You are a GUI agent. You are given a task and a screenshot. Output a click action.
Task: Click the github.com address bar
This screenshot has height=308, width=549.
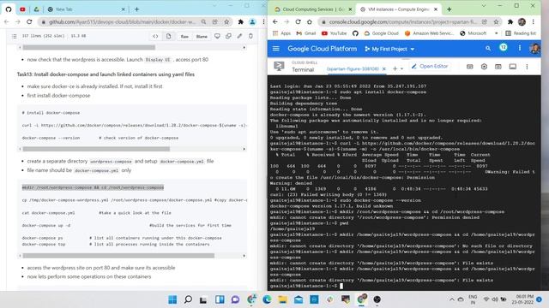tap(122, 21)
